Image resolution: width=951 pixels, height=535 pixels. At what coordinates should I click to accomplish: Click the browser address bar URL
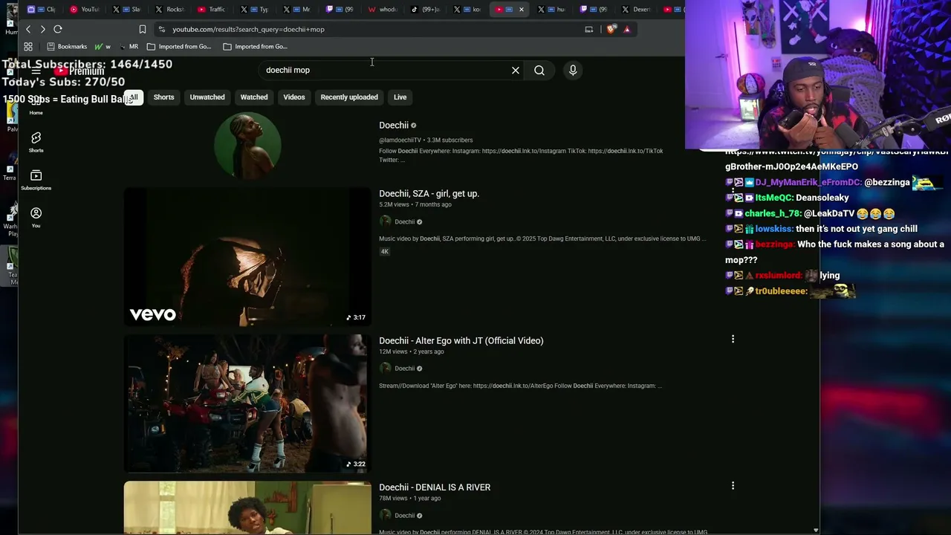pos(248,29)
